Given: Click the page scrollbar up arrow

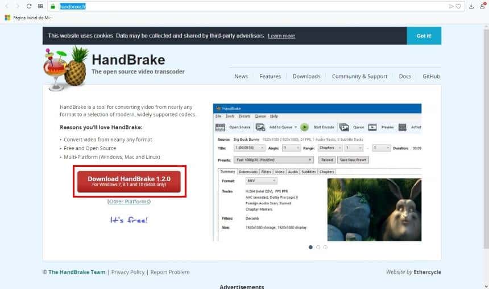Looking at the screenshot, I should pos(486,27).
